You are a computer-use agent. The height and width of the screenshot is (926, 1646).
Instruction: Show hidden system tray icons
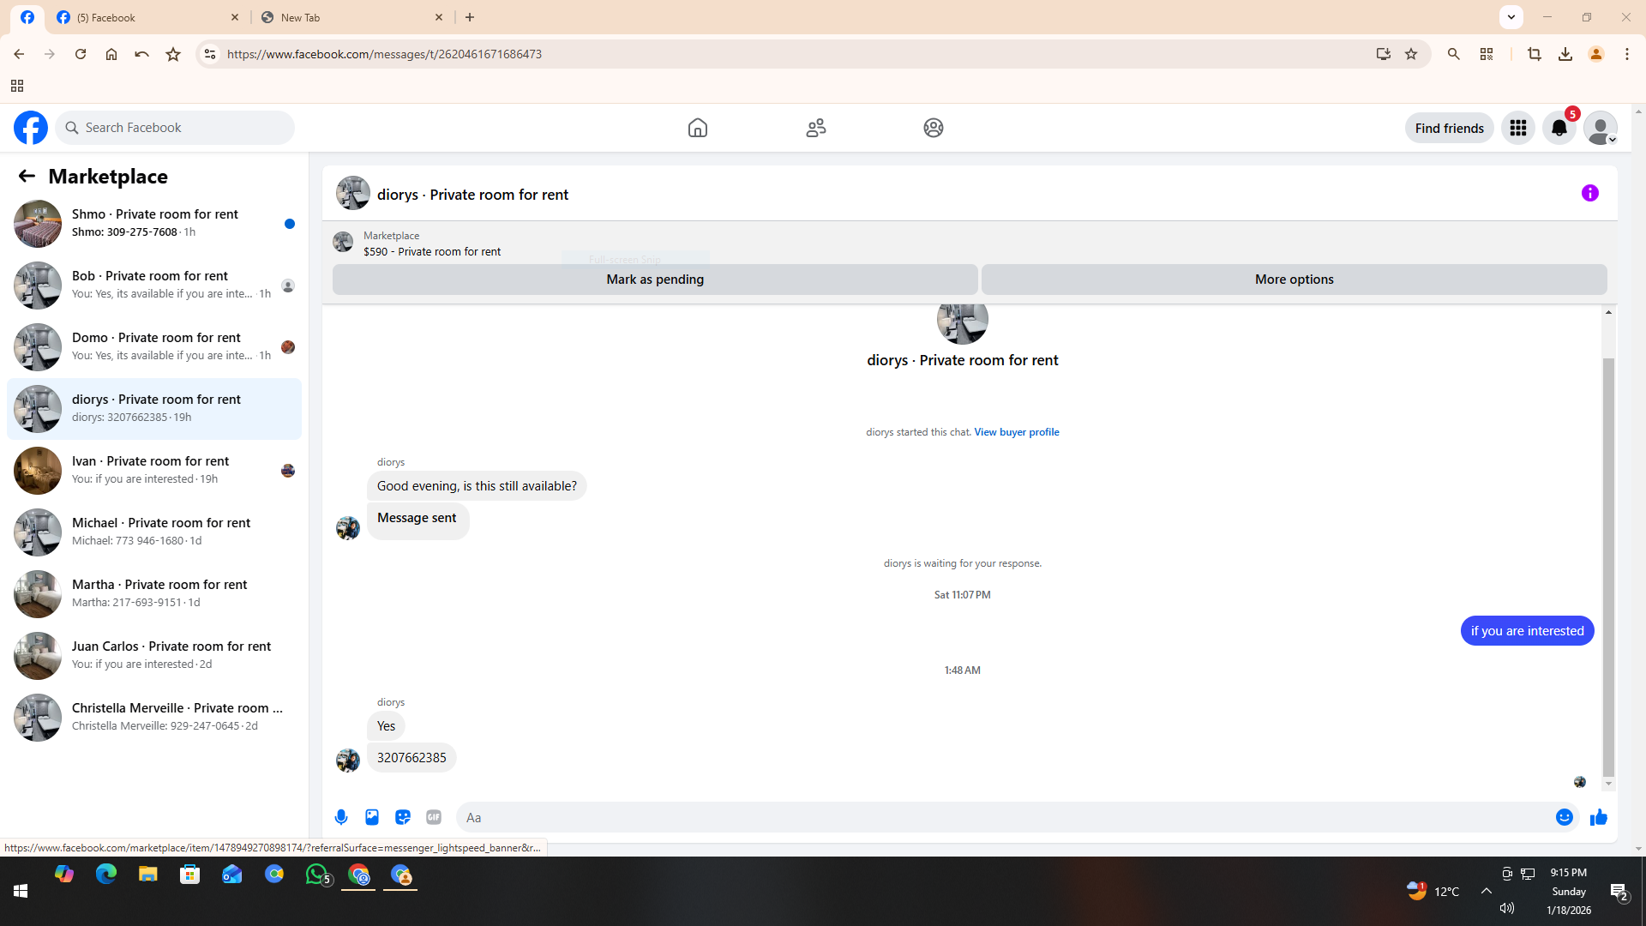pos(1486,891)
